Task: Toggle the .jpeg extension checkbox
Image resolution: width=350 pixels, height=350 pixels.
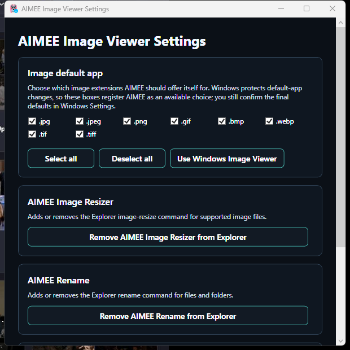Action: point(80,121)
